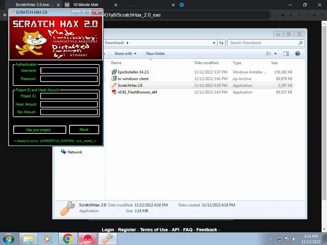Click the FlashBrowser file icon
Image resolution: width=327 pixels, height=245 pixels.
coord(114,92)
